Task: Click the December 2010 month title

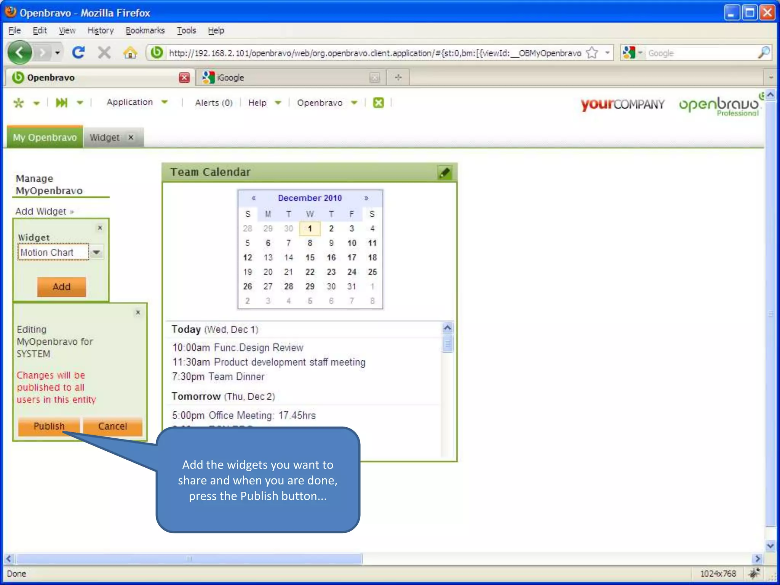Action: click(x=310, y=198)
